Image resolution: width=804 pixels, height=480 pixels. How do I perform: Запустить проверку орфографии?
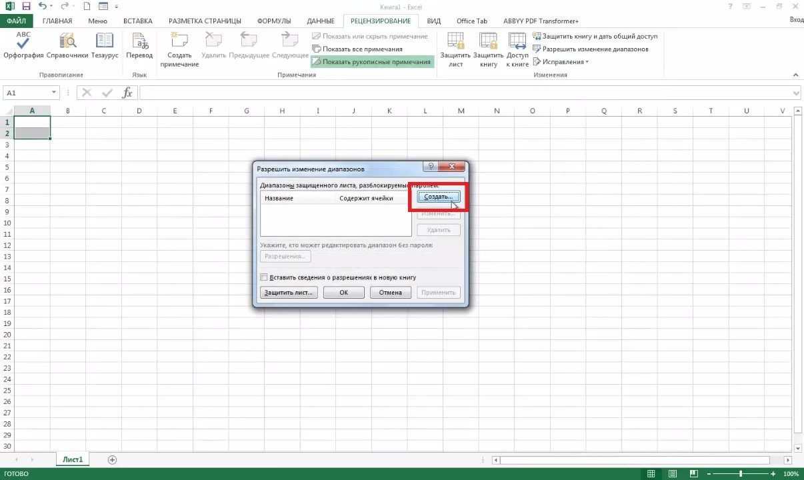click(x=22, y=47)
